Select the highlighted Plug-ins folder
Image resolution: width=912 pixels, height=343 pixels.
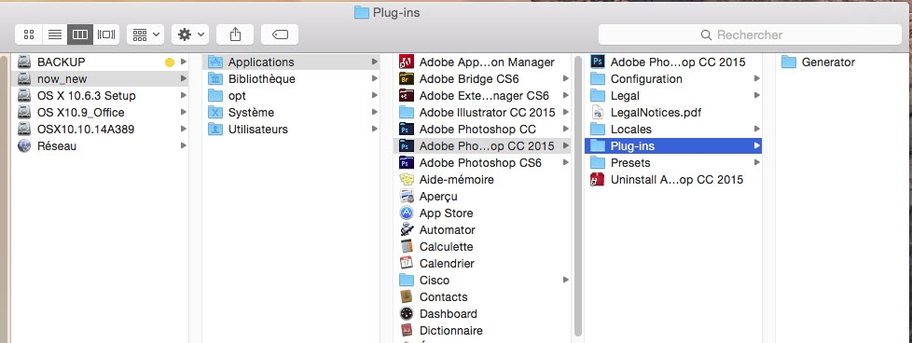click(x=673, y=146)
